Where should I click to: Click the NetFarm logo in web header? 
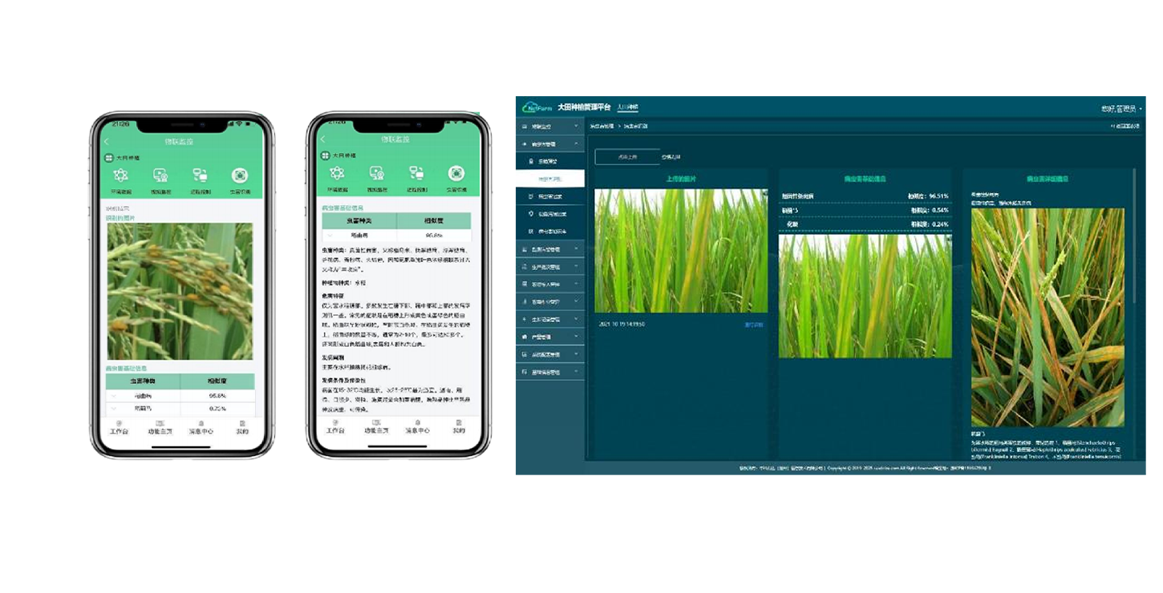537,107
